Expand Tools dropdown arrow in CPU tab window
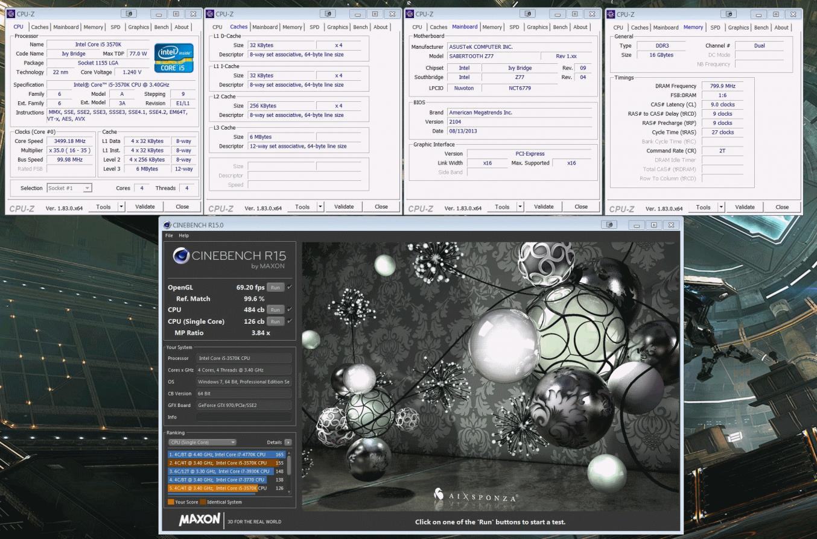817x539 pixels. pyautogui.click(x=121, y=206)
